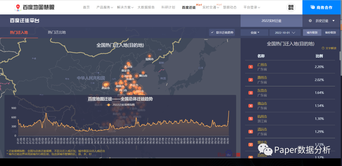The width and height of the screenshot is (342, 166).
Task: Open 科研计划 nav item
Action: click(x=168, y=7)
